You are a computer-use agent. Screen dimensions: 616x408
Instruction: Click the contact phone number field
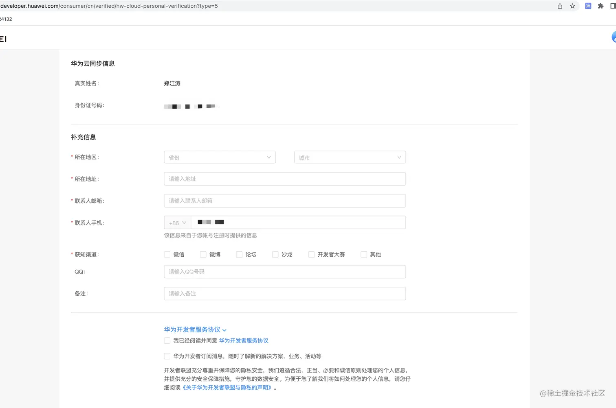pyautogui.click(x=298, y=223)
